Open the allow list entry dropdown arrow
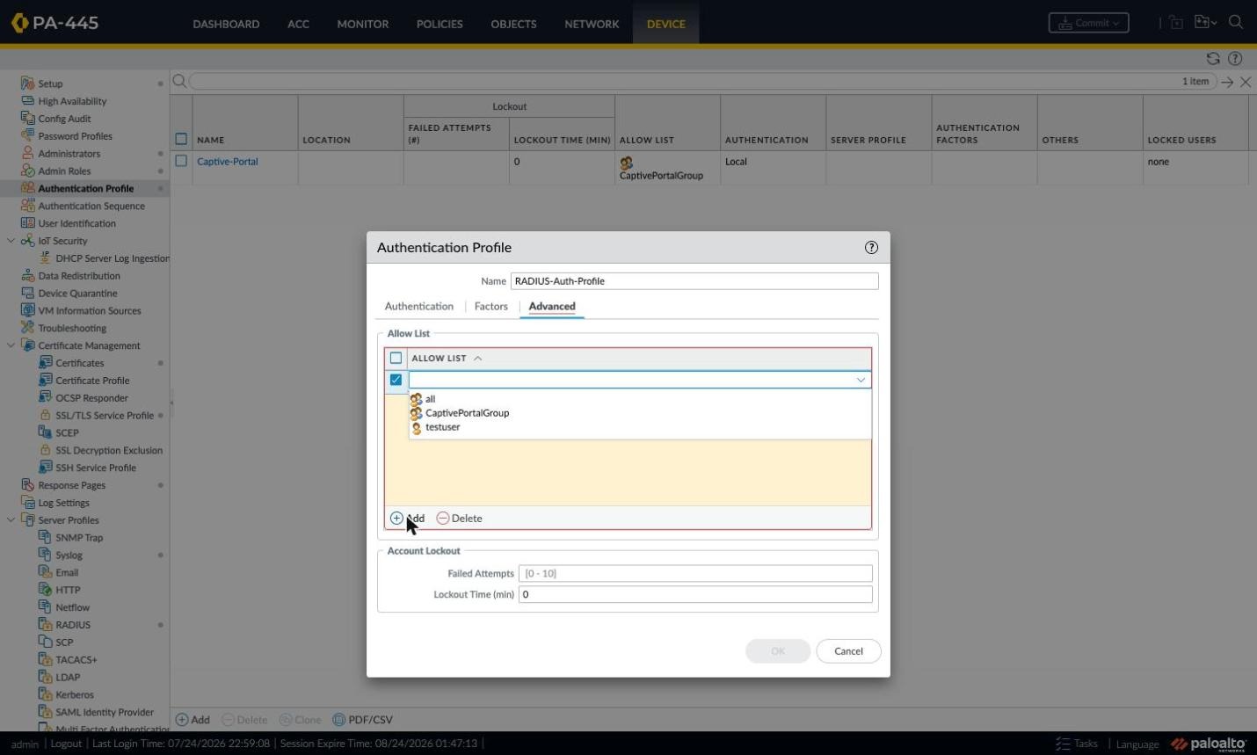1257x755 pixels. [861, 380]
